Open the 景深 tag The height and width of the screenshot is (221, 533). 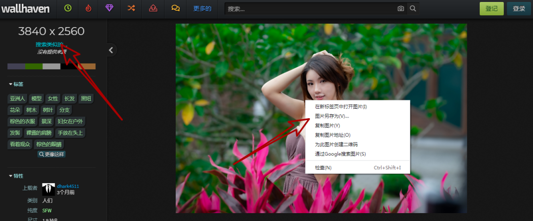46,122
